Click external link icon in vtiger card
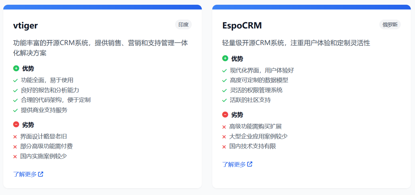Viewport: 415px width, 195px height. pyautogui.click(x=41, y=174)
